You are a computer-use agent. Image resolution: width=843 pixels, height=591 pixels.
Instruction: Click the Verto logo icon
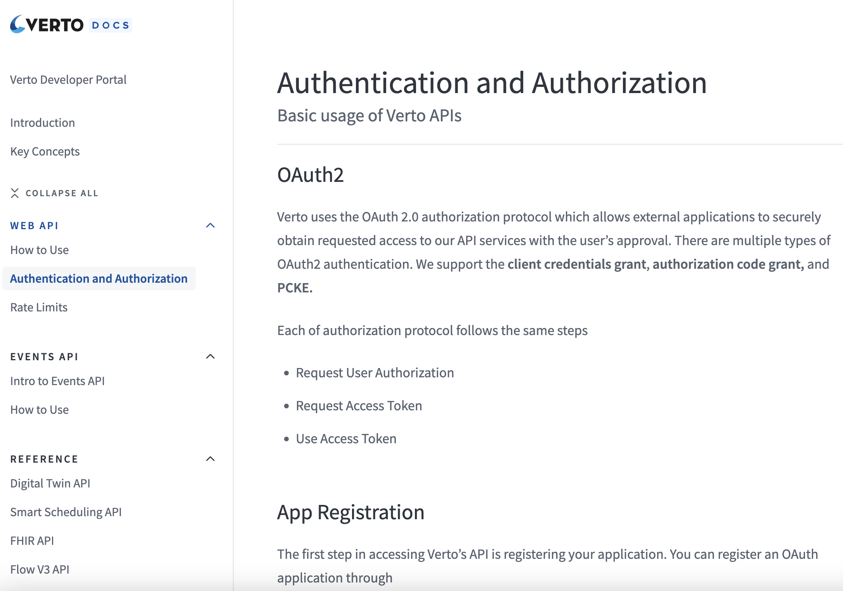point(18,24)
